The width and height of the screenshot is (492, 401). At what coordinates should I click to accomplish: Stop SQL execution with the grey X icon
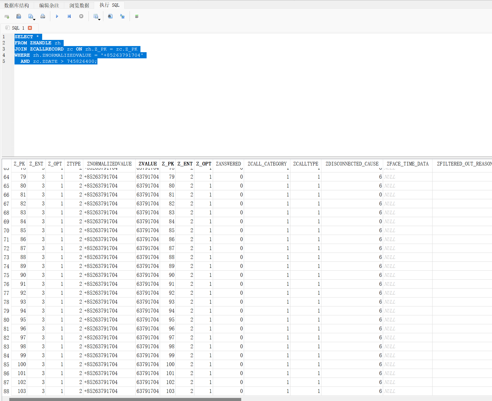tap(81, 16)
